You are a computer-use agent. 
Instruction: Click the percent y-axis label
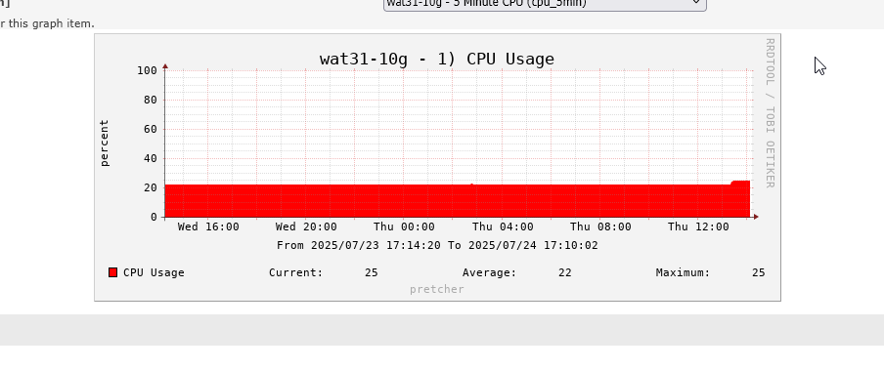(x=105, y=144)
